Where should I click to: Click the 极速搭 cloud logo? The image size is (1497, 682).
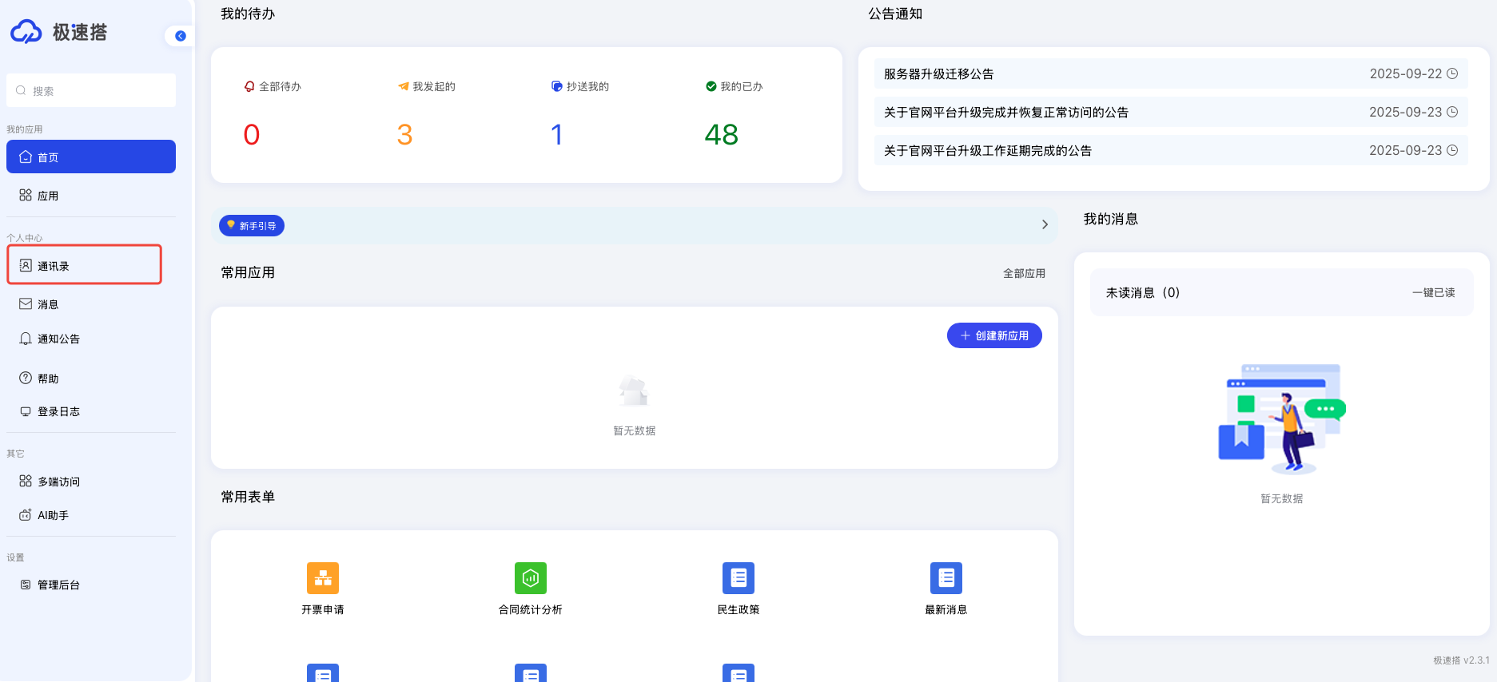click(x=26, y=32)
